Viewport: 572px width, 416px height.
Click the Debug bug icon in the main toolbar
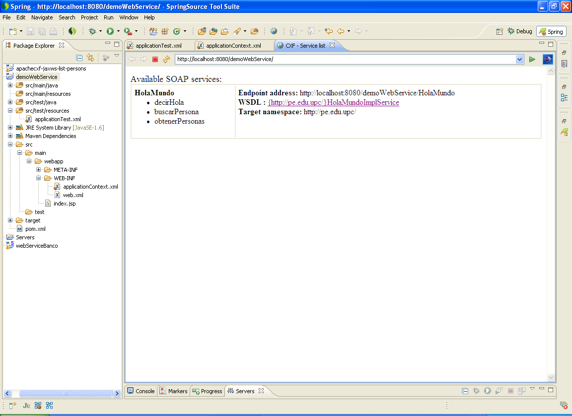tap(92, 31)
